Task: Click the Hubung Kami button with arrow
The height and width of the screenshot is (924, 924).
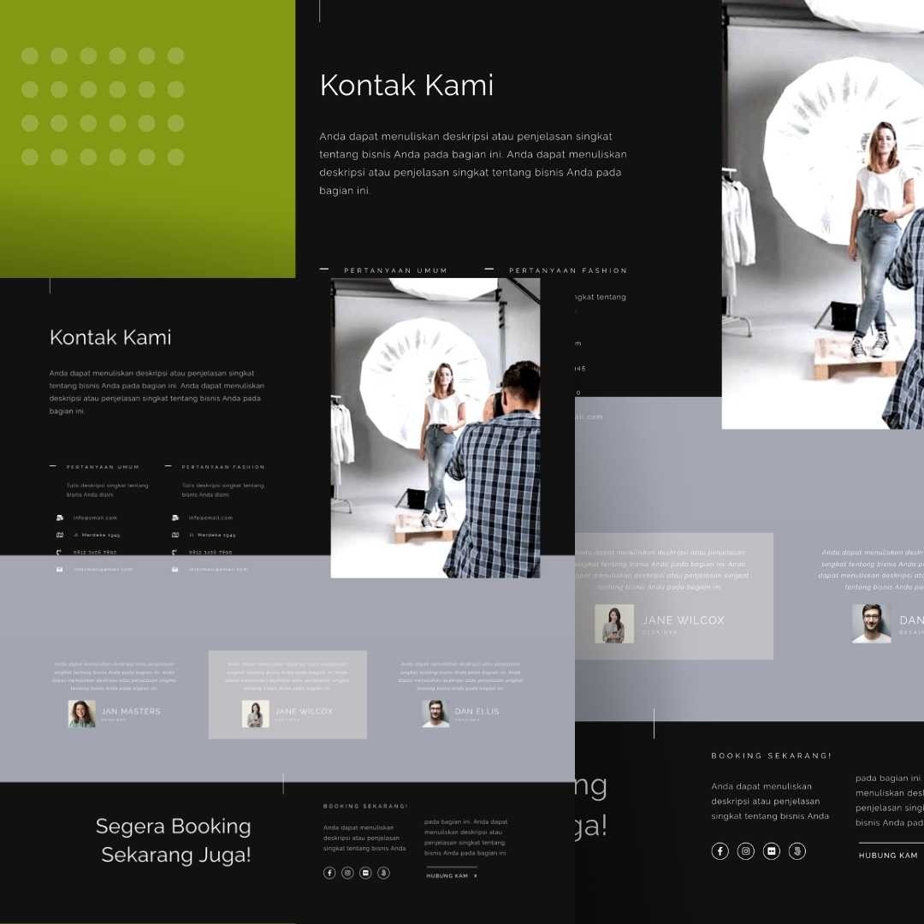Action: (x=452, y=875)
